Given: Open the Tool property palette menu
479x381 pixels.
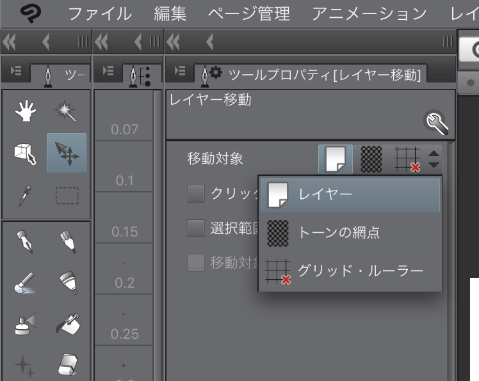Looking at the screenshot, I should (180, 71).
